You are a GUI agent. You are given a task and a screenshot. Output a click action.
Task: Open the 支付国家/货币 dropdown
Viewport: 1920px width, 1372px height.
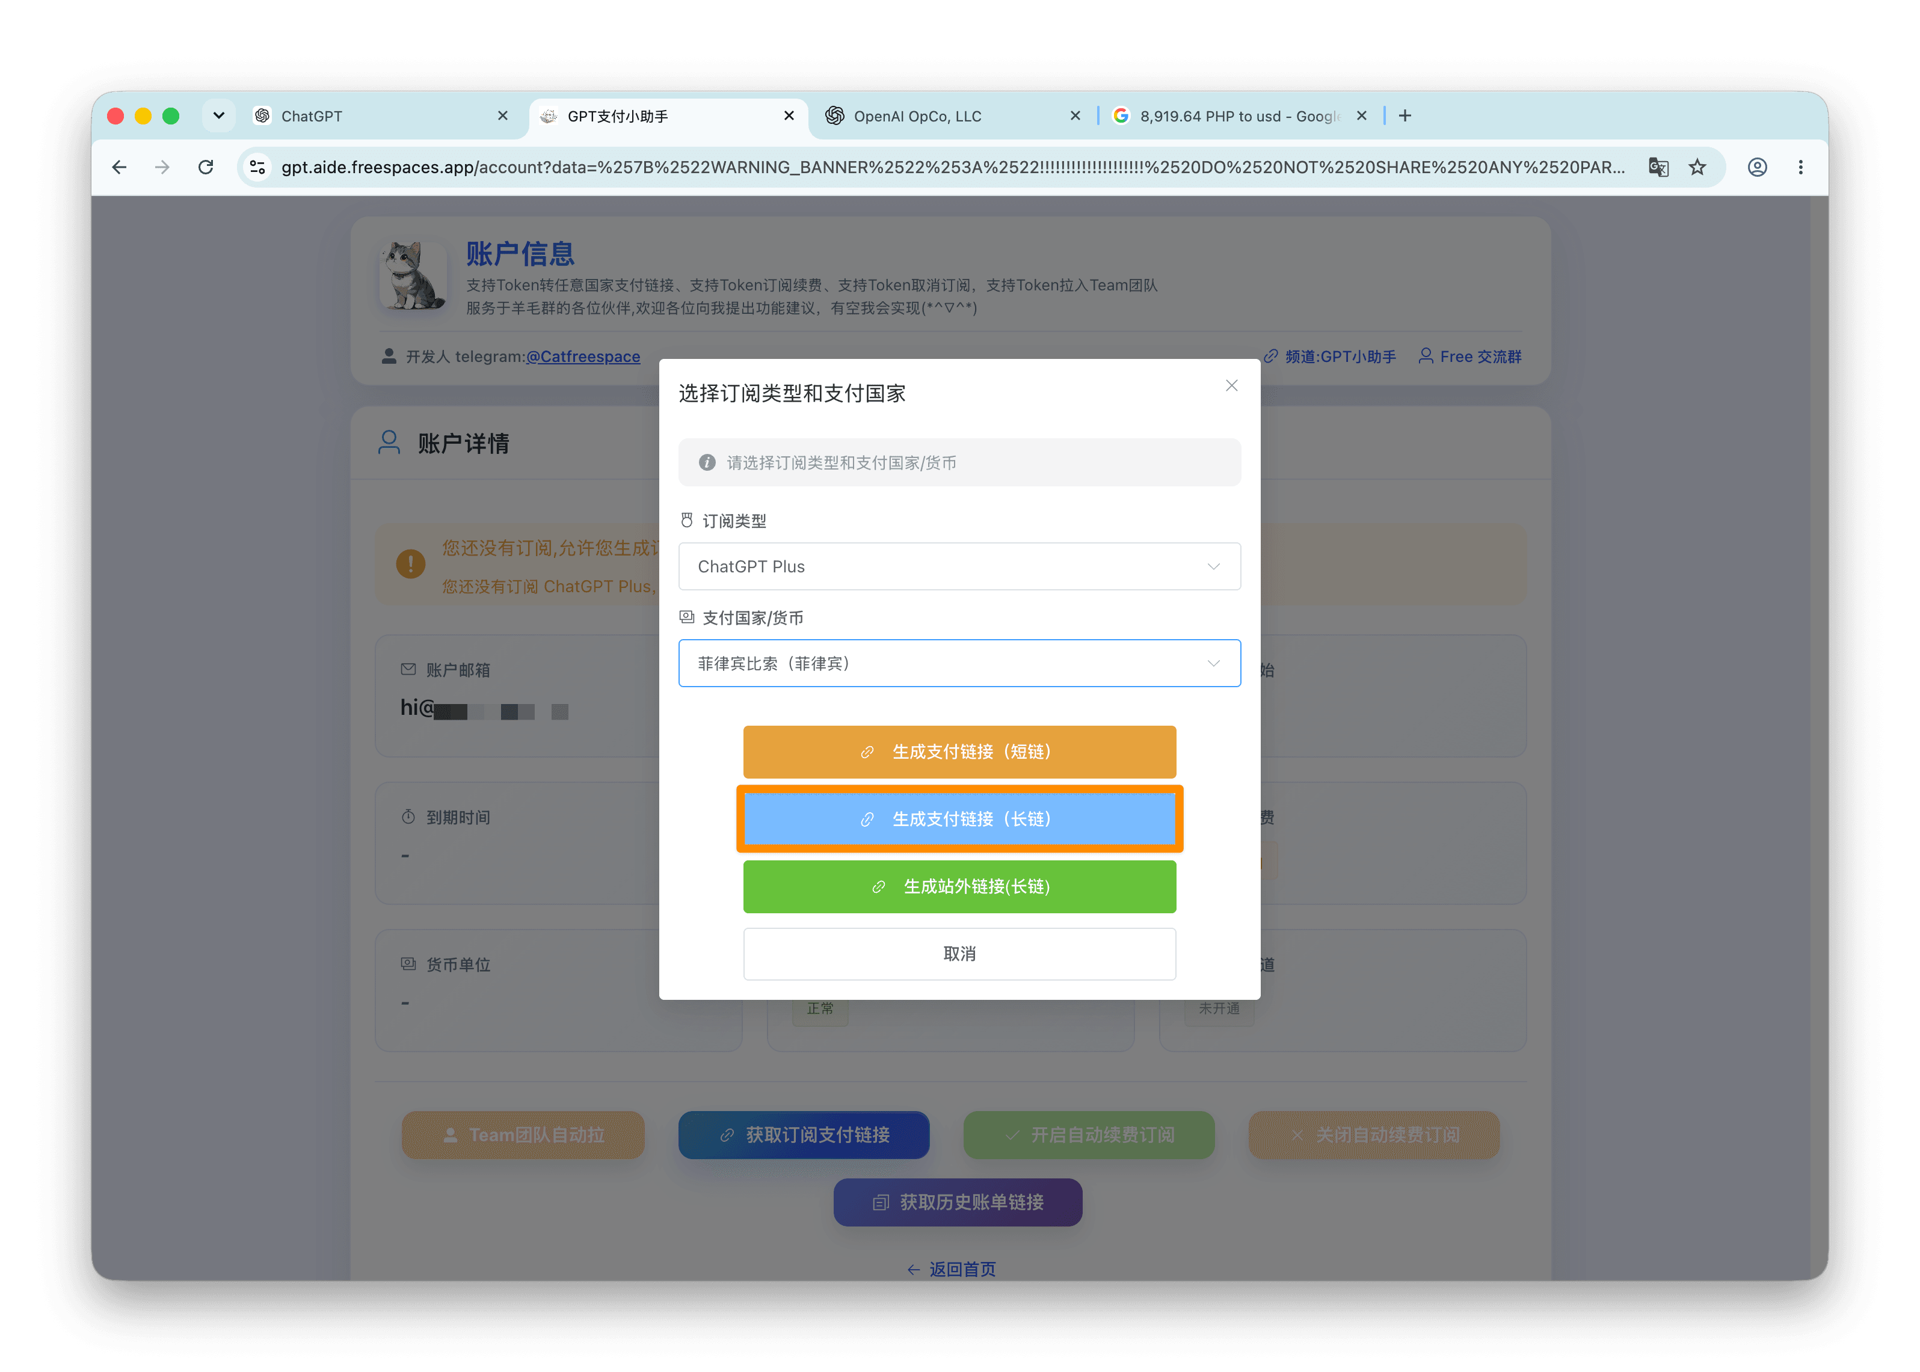click(x=959, y=663)
